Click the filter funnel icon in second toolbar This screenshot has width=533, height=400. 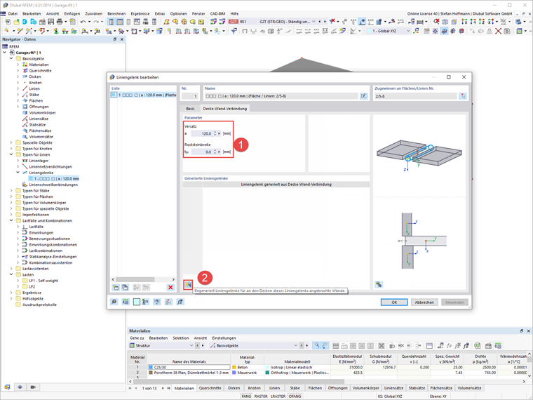[234, 31]
